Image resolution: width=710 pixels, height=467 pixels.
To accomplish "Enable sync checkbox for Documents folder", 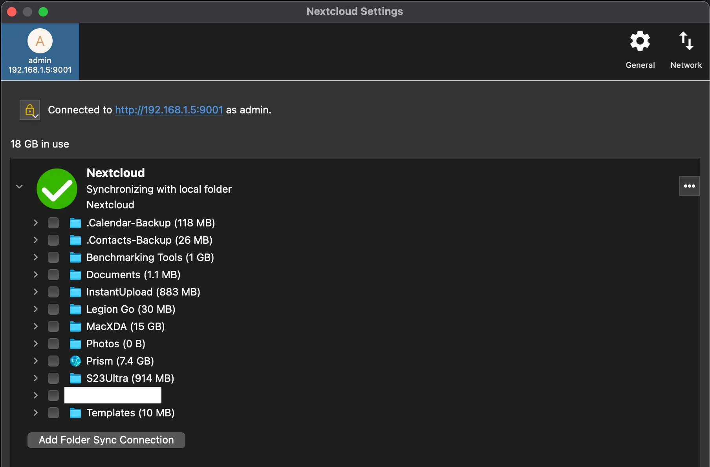I will [x=53, y=275].
